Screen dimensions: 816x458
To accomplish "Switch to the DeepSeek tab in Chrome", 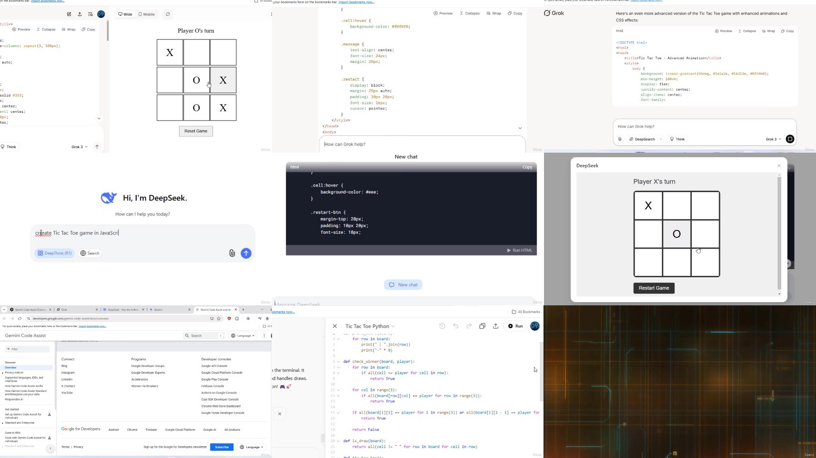I will [123, 310].
